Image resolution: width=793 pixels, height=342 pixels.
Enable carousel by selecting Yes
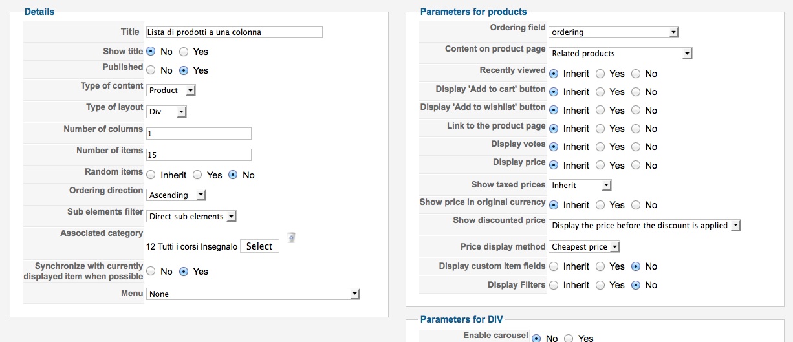coord(569,338)
